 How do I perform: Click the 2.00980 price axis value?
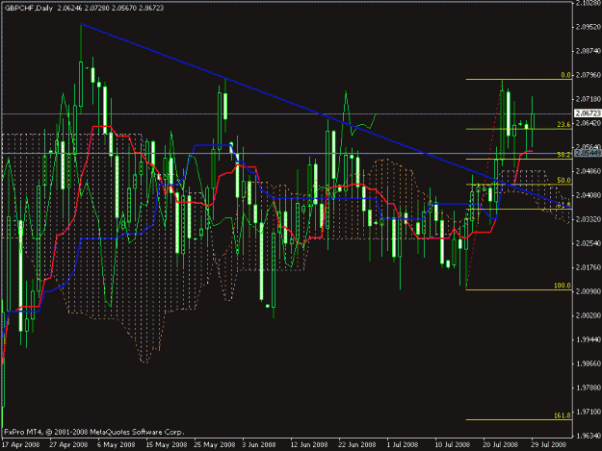click(589, 291)
